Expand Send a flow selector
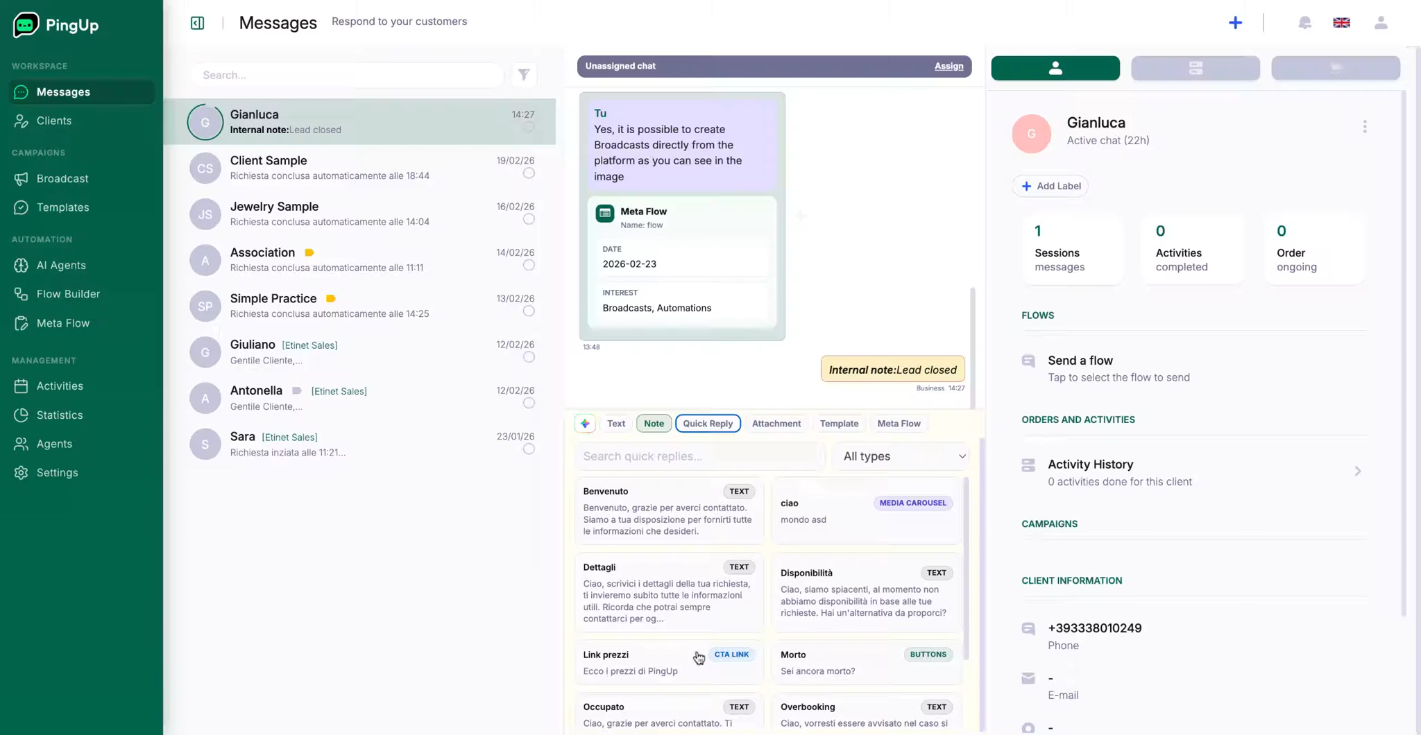The image size is (1421, 735). click(x=1118, y=368)
